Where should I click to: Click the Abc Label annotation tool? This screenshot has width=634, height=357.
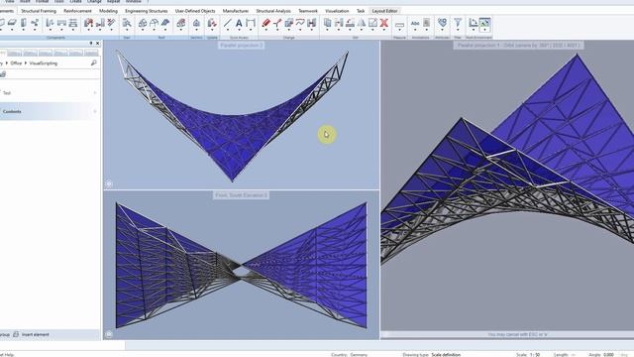[415, 24]
